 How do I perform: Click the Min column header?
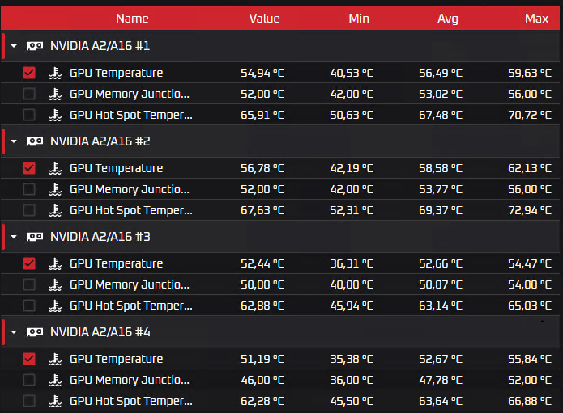click(x=359, y=19)
